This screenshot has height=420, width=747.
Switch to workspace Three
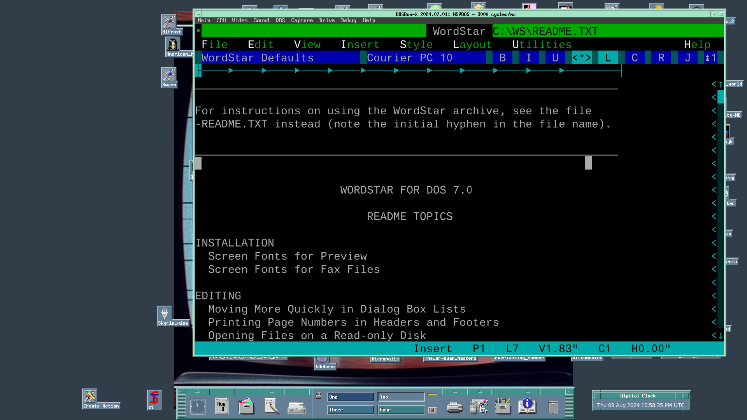coord(351,410)
